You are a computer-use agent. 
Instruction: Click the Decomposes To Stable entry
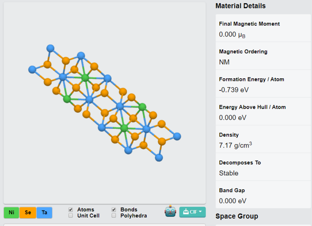point(263,167)
